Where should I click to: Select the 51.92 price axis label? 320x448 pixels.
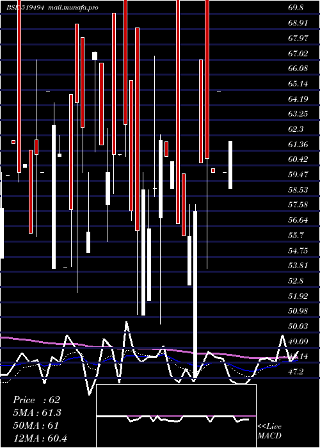point(298,296)
